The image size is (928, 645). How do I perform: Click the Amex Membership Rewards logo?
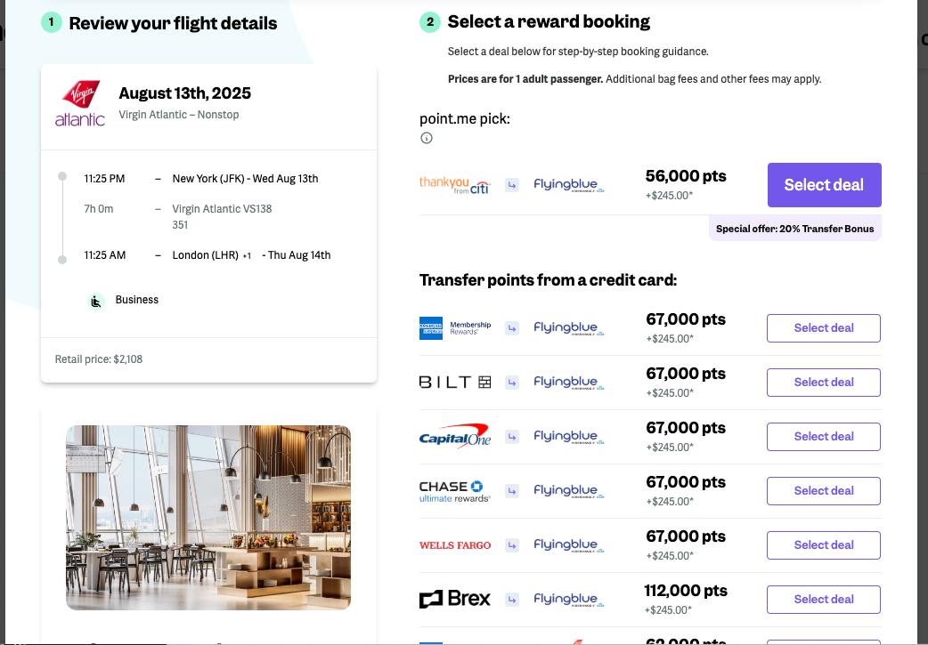point(456,327)
